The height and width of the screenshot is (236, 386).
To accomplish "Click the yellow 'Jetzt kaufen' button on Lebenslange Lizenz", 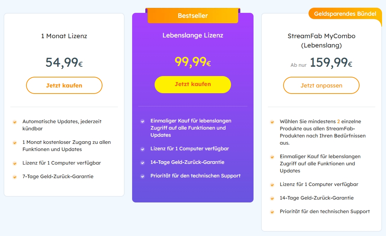I will pos(192,85).
